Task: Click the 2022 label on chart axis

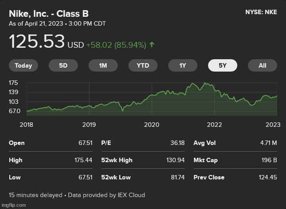Action: pos(214,125)
